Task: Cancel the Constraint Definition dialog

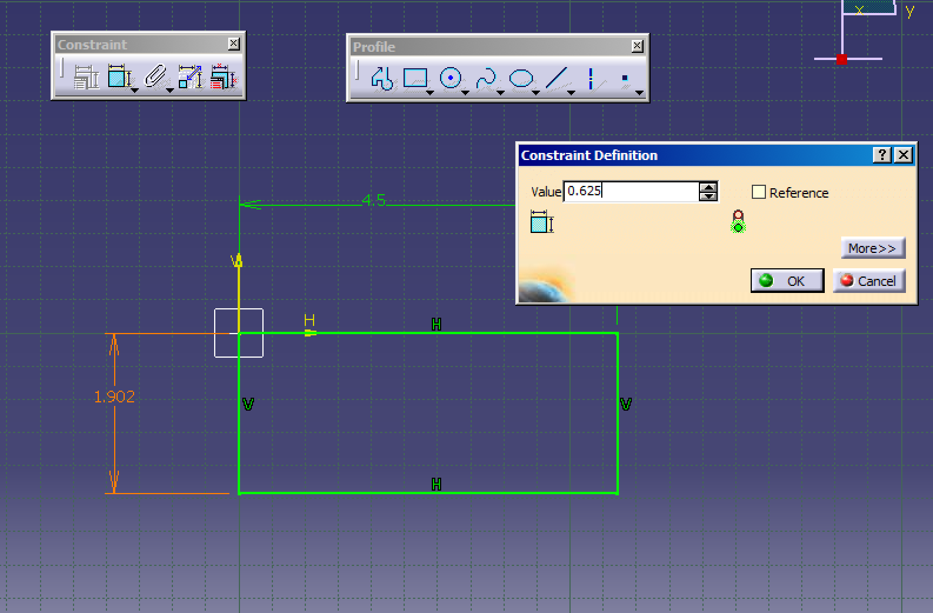Action: (x=868, y=281)
